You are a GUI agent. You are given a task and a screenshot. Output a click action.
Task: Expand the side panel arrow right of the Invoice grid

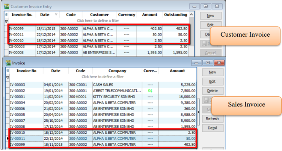[x=199, y=112]
